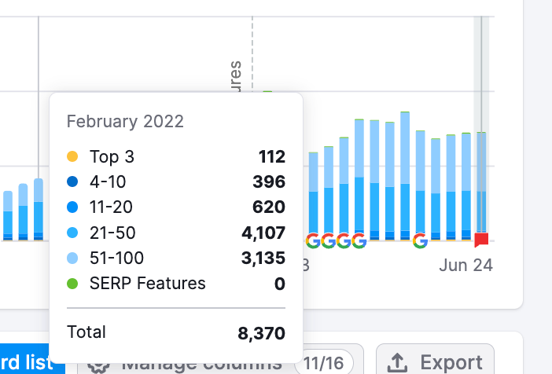This screenshot has width=552, height=374.
Task: Select the bar immediately left of the tooltip
Action: point(39,208)
